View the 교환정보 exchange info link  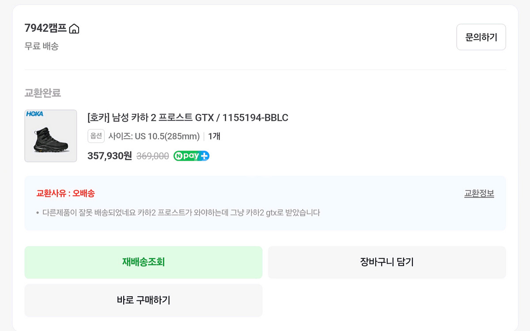pos(479,193)
